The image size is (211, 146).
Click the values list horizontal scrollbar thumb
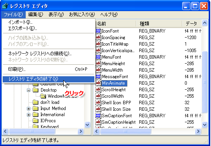[125, 131]
